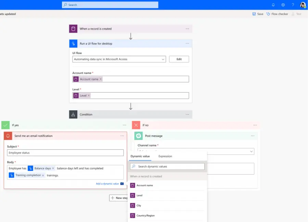Screen dimensions: 308x222
Task: Click the 'When a record is created' database icon
Action: pyautogui.click(x=73, y=29)
